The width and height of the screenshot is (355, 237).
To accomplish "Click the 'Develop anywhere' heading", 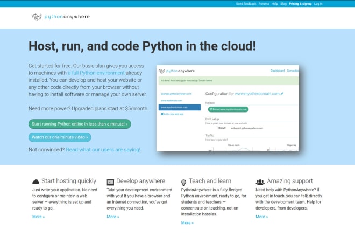I will tap(140, 181).
